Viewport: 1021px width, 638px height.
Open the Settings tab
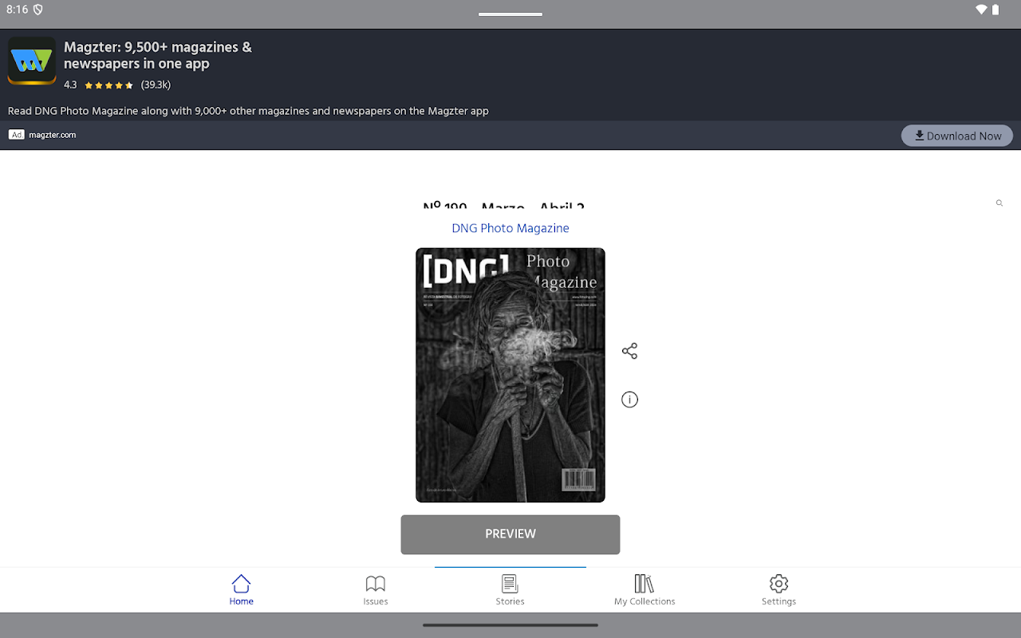pos(779,590)
